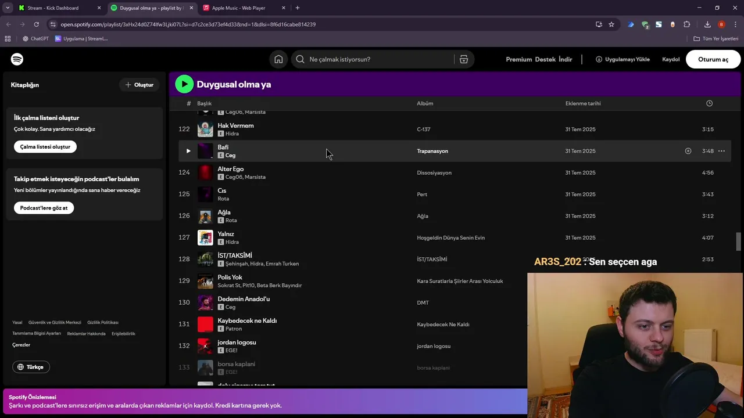Open the Erişilebilirlik footer link
The image size is (744, 418).
123,334
